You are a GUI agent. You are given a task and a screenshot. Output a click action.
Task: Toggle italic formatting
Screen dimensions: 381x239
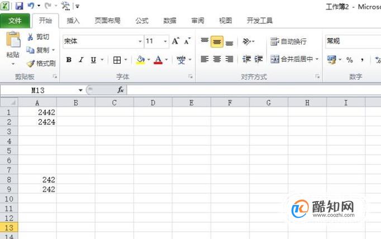tap(81, 60)
